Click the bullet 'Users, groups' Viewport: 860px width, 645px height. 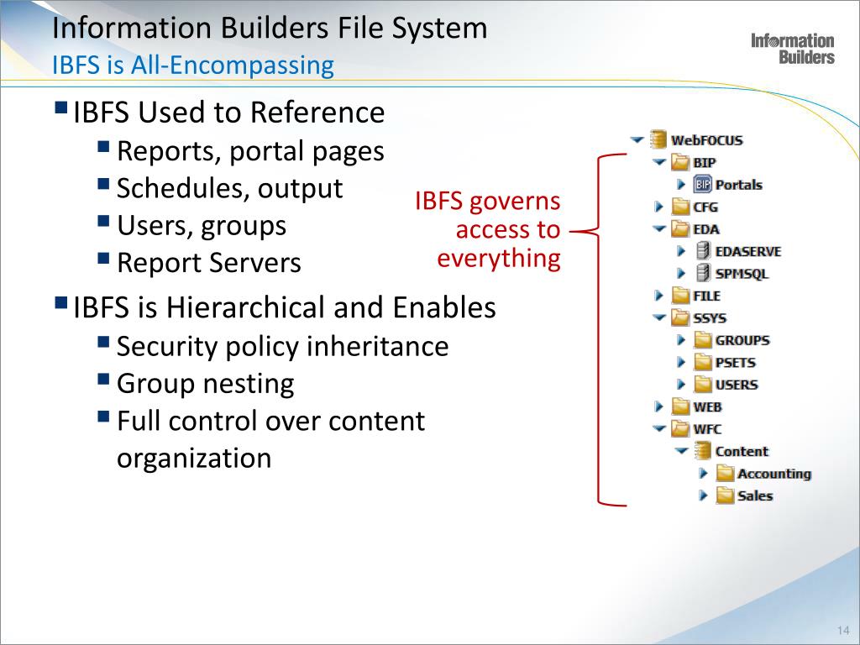[202, 226]
